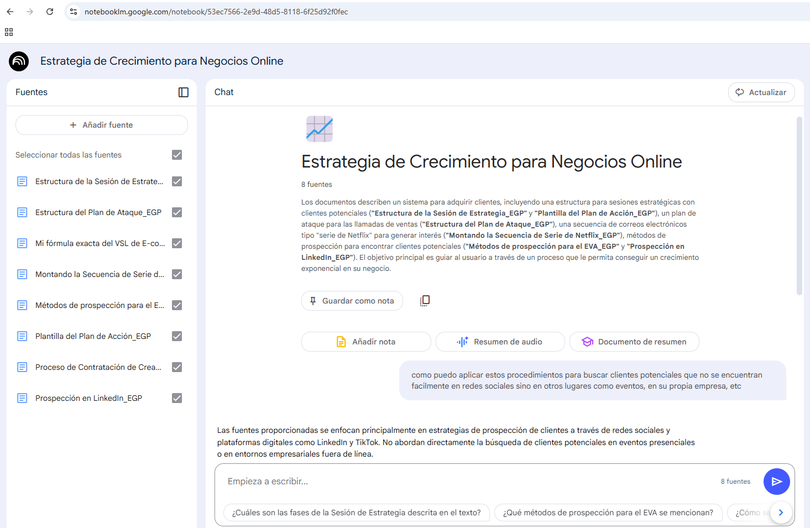Focus the Empieza a escribir text field

464,482
